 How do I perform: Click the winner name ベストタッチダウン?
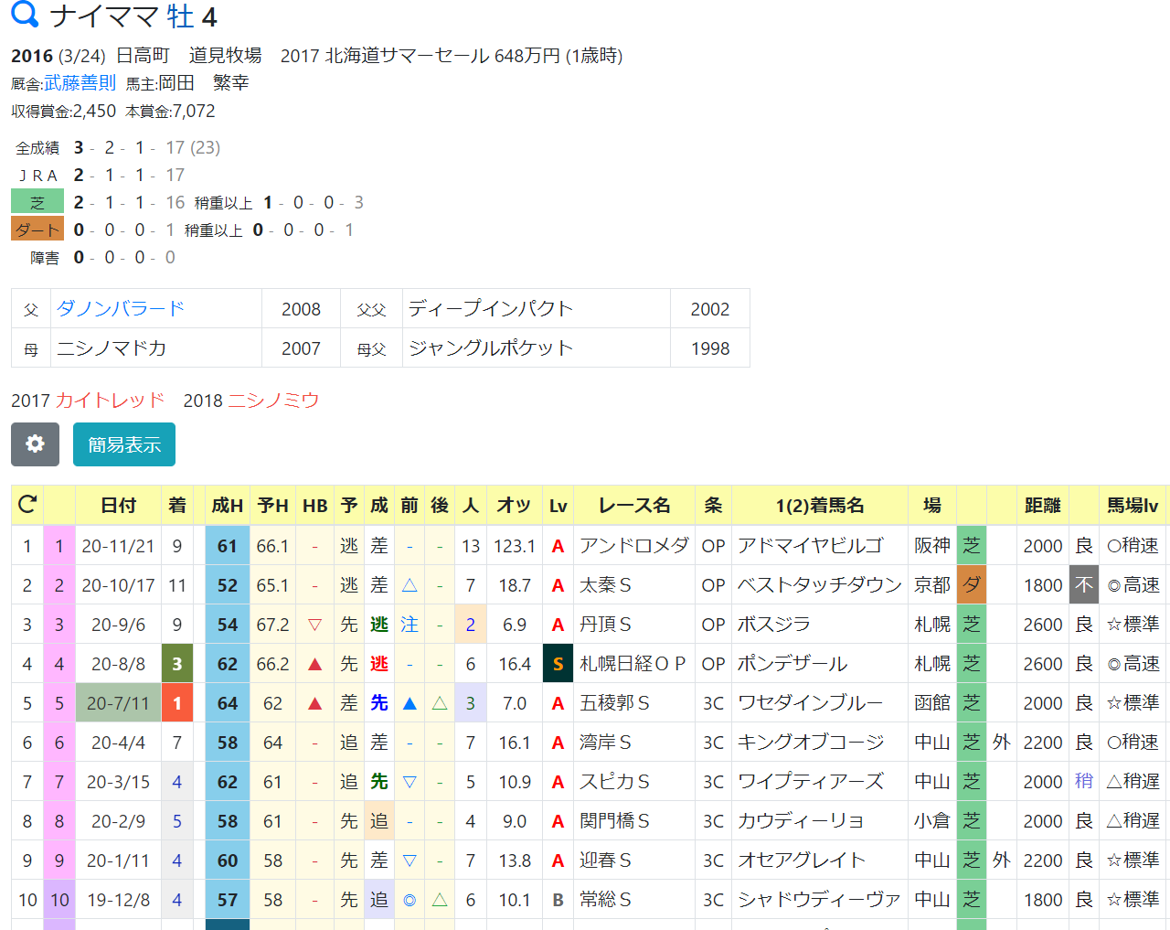coord(820,585)
